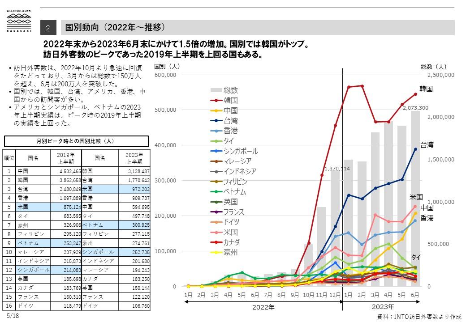Select the table value "118,479"
Viewport: 466px width, 322px height.
[72, 306]
